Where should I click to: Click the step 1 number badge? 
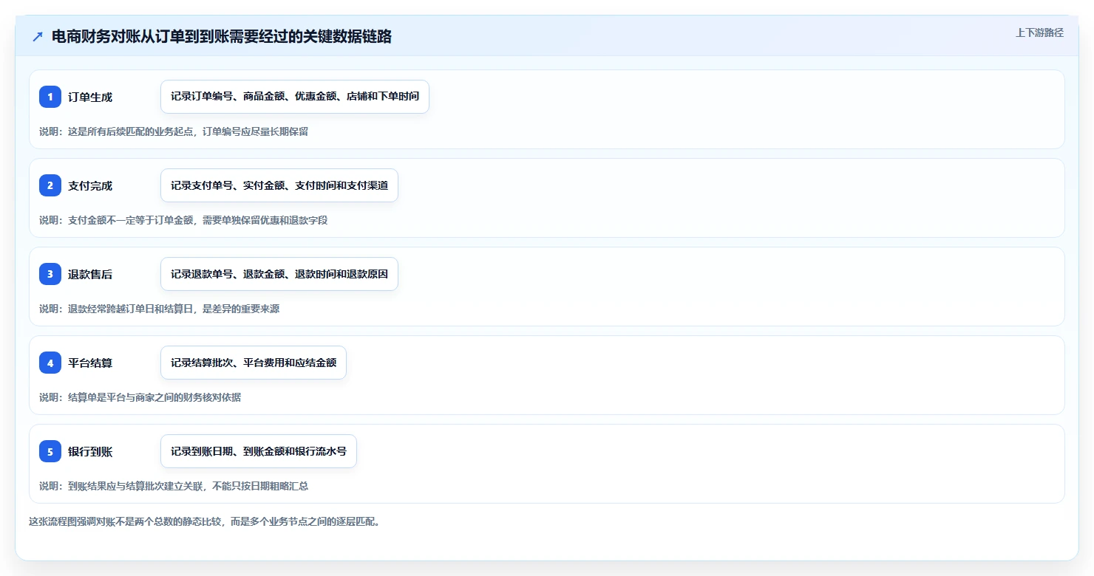pyautogui.click(x=50, y=97)
